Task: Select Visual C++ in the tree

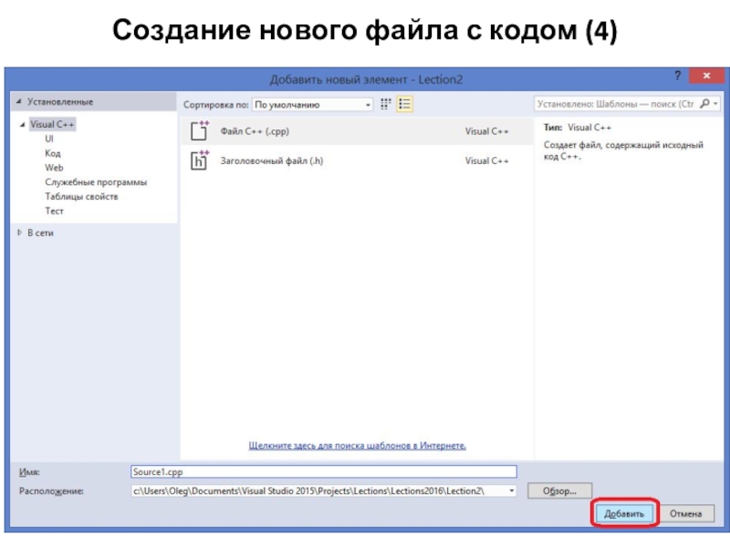Action: (x=52, y=124)
